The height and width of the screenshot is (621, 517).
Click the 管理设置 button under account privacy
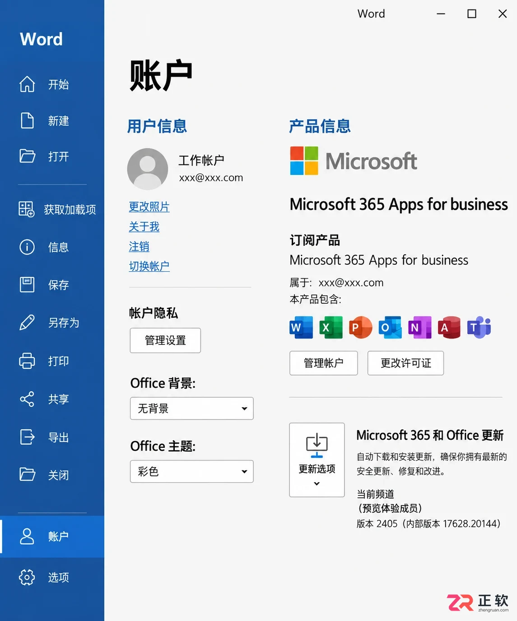[x=165, y=340]
